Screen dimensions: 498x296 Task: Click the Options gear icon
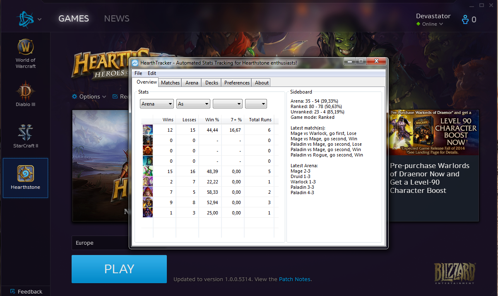pos(75,96)
